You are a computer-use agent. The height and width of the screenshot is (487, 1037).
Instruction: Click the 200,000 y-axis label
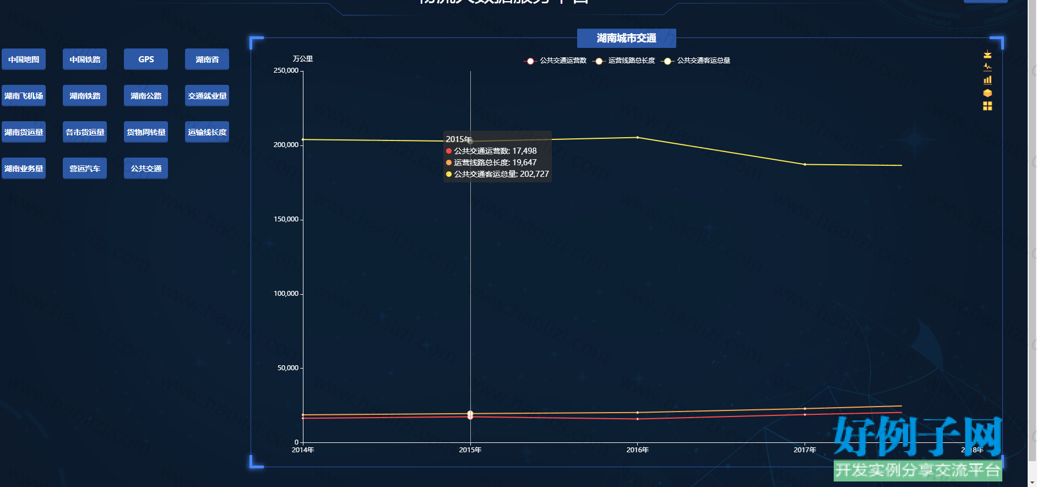tap(286, 145)
